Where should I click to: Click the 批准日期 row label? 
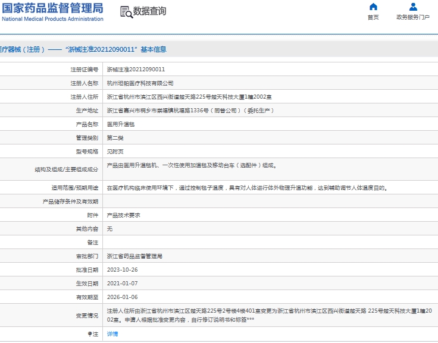pos(87,270)
